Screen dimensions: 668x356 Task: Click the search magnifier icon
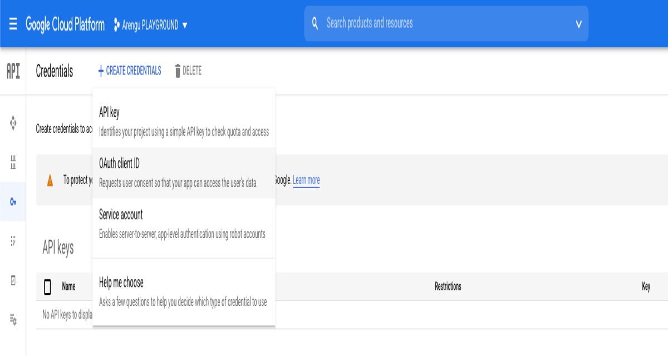pos(315,23)
